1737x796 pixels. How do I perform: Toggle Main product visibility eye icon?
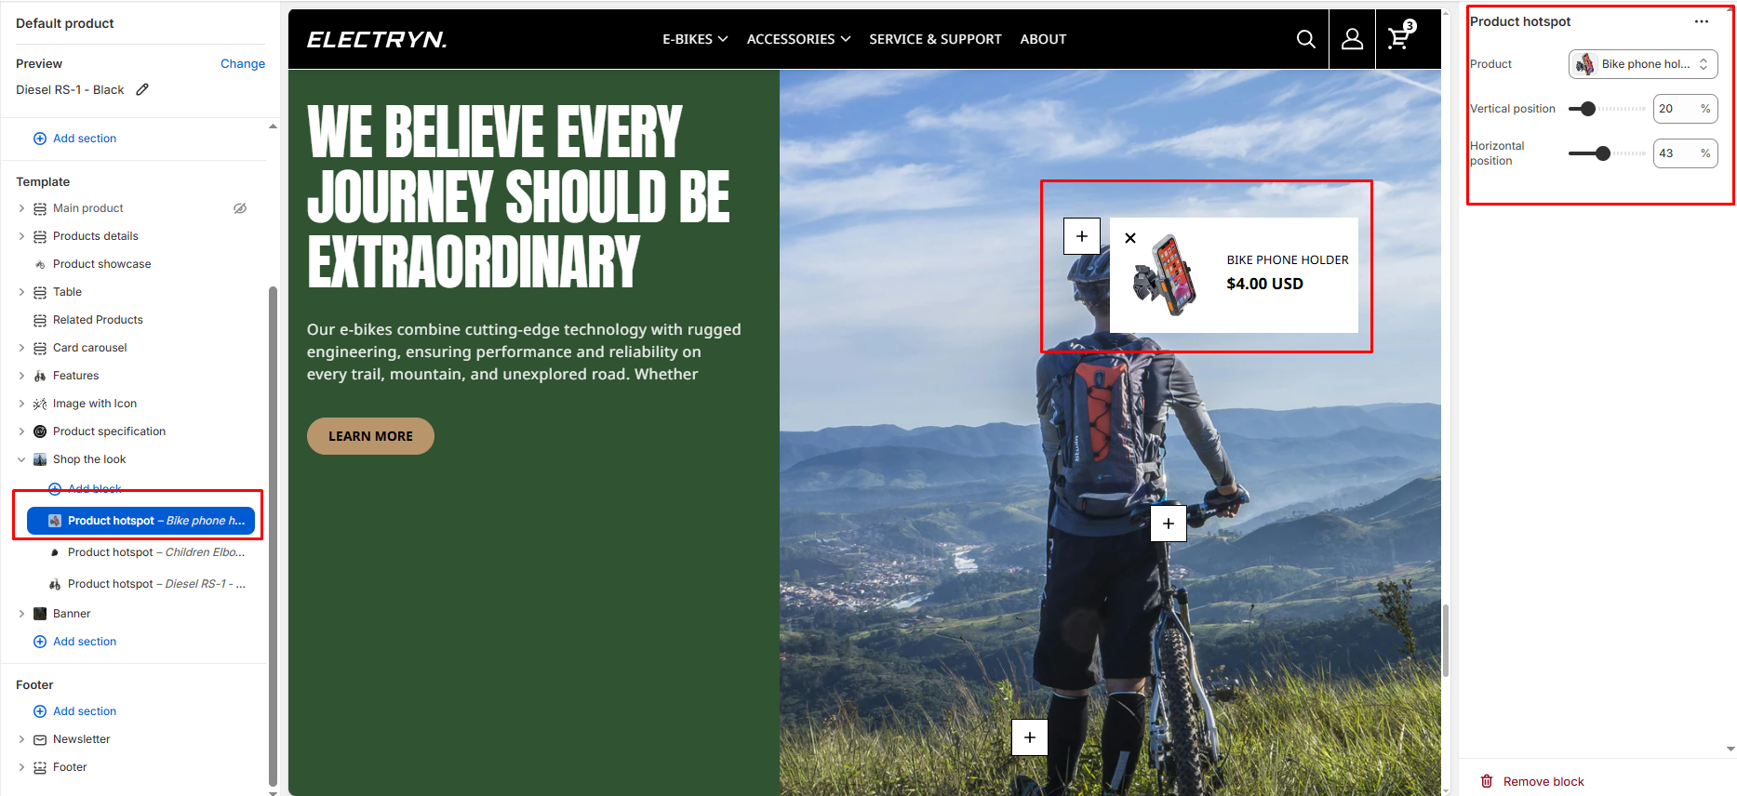pyautogui.click(x=240, y=208)
